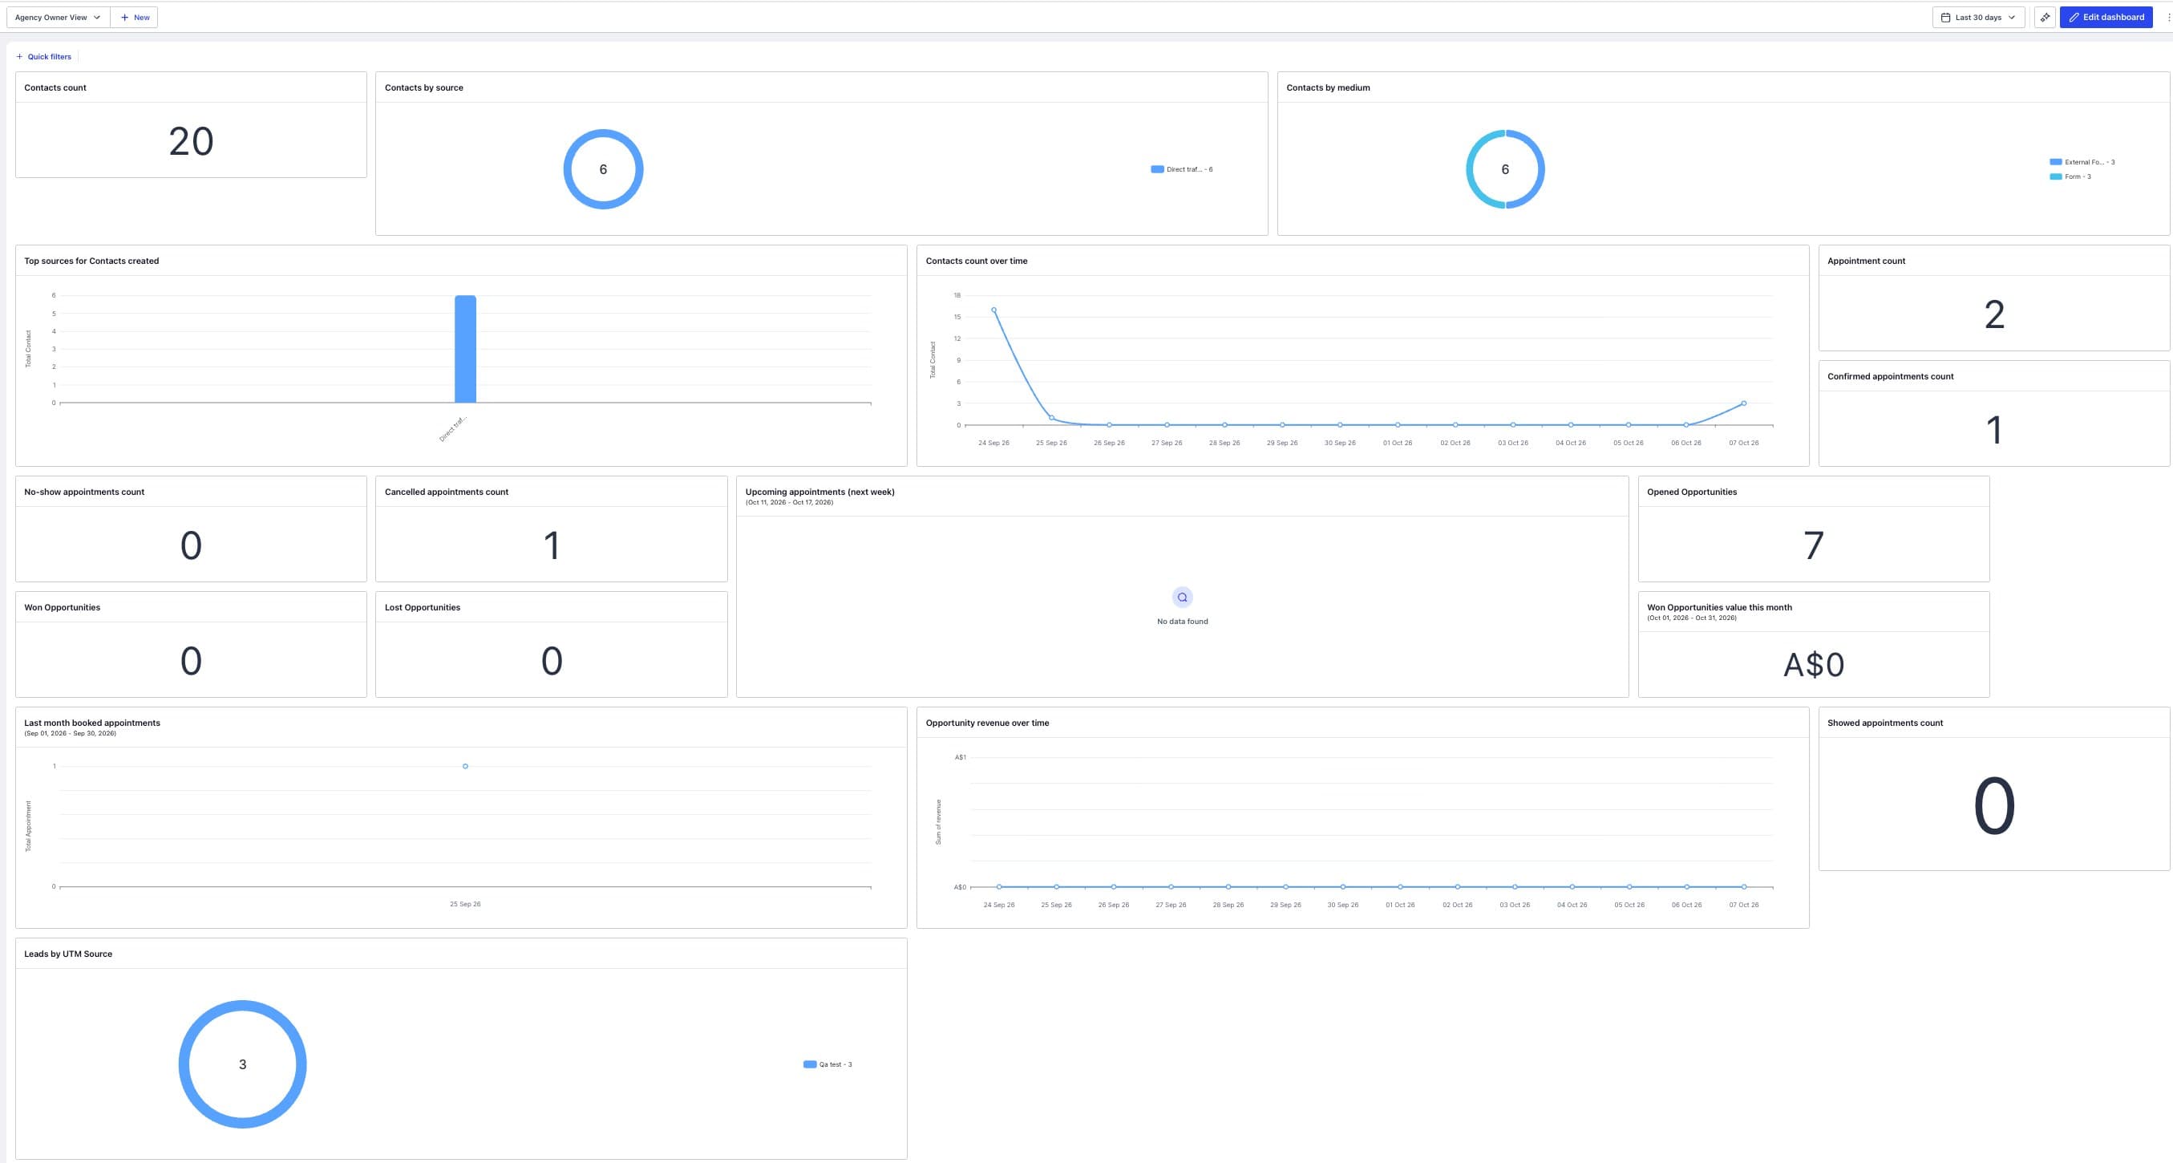
Task: Click the Contacts count widget title
Action: (55, 87)
